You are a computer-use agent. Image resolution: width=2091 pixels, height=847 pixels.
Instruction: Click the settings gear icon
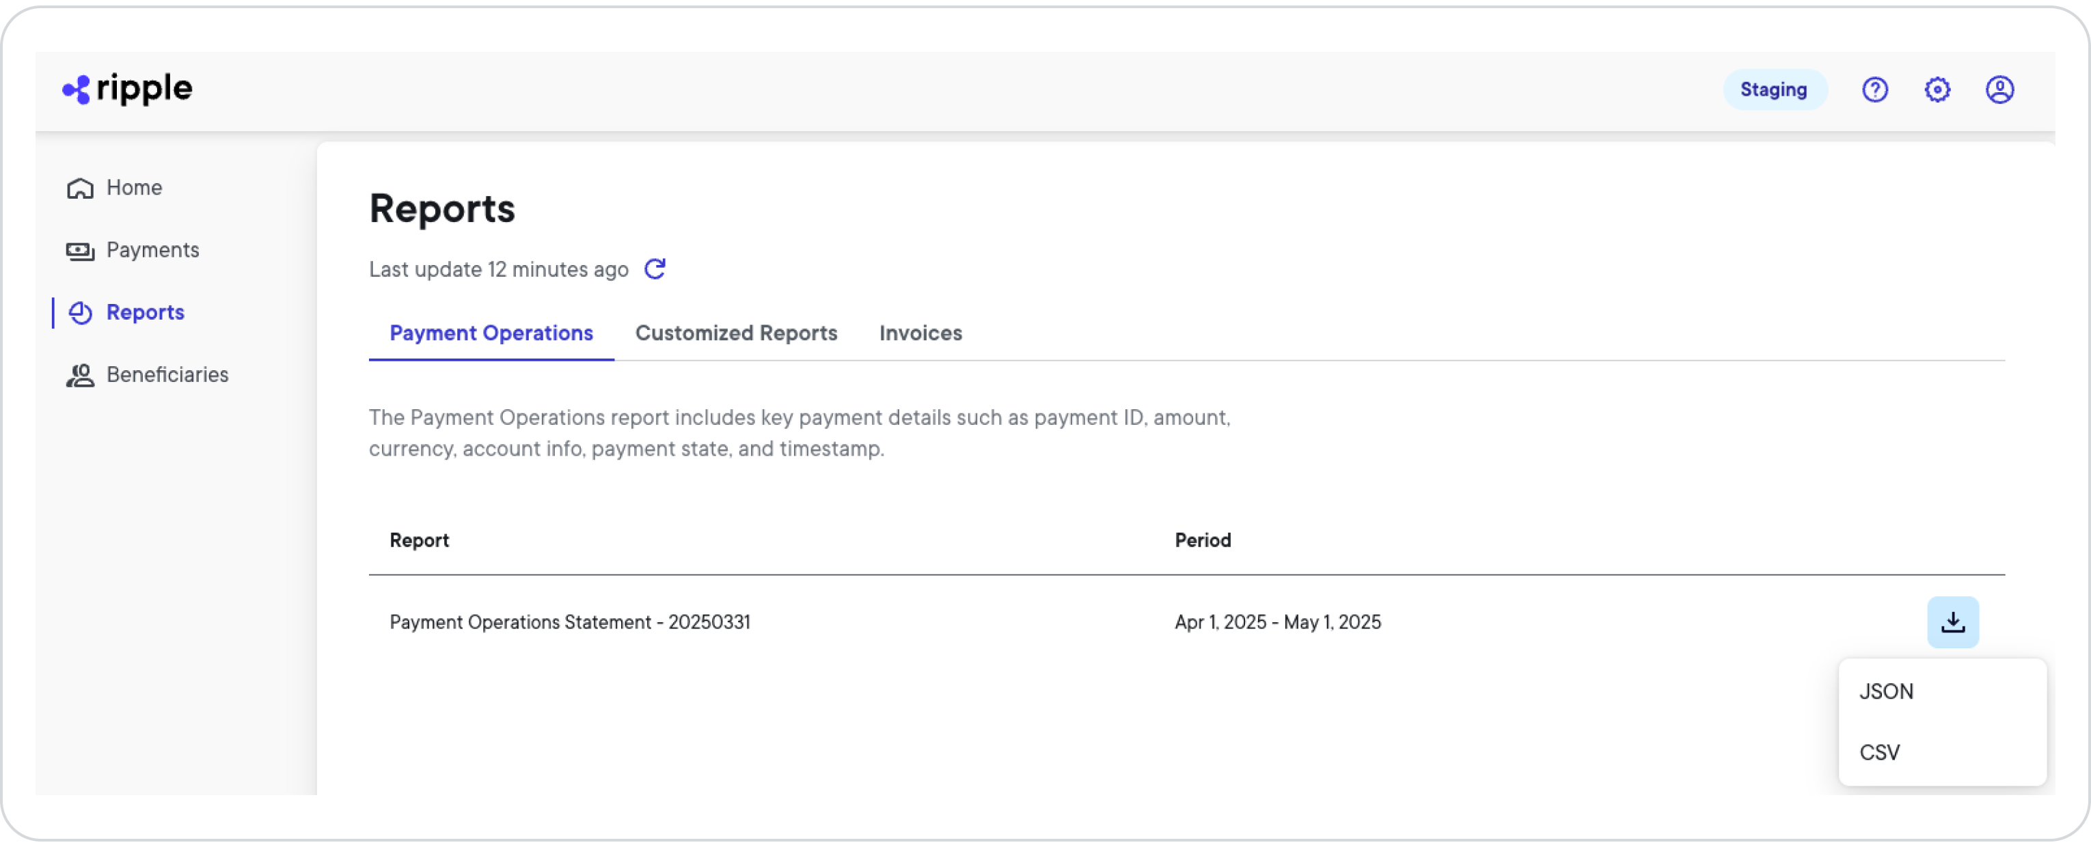[x=1937, y=89]
